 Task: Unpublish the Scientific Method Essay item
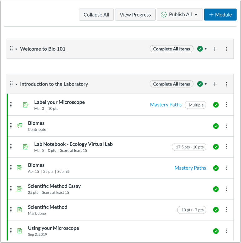[216, 189]
